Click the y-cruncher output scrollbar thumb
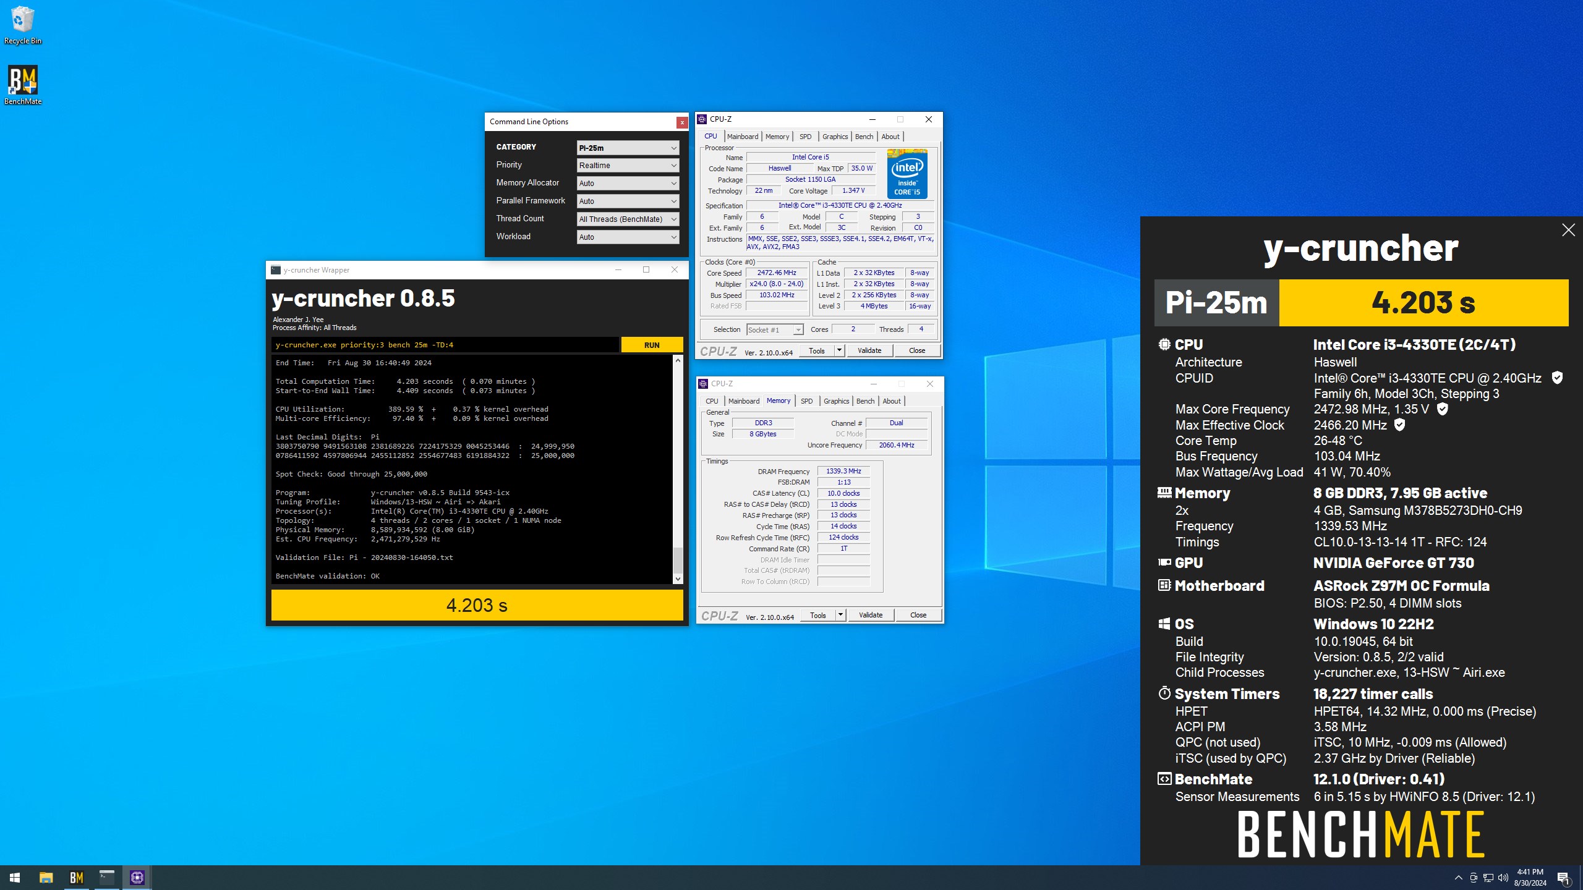The image size is (1583, 890). (x=678, y=561)
